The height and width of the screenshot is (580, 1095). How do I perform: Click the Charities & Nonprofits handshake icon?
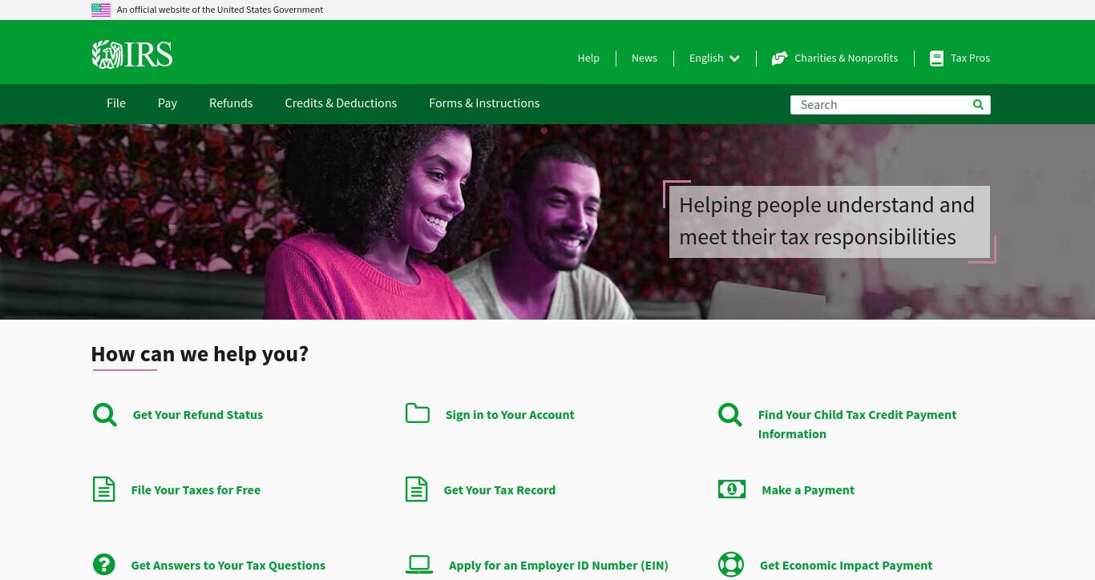coord(779,58)
